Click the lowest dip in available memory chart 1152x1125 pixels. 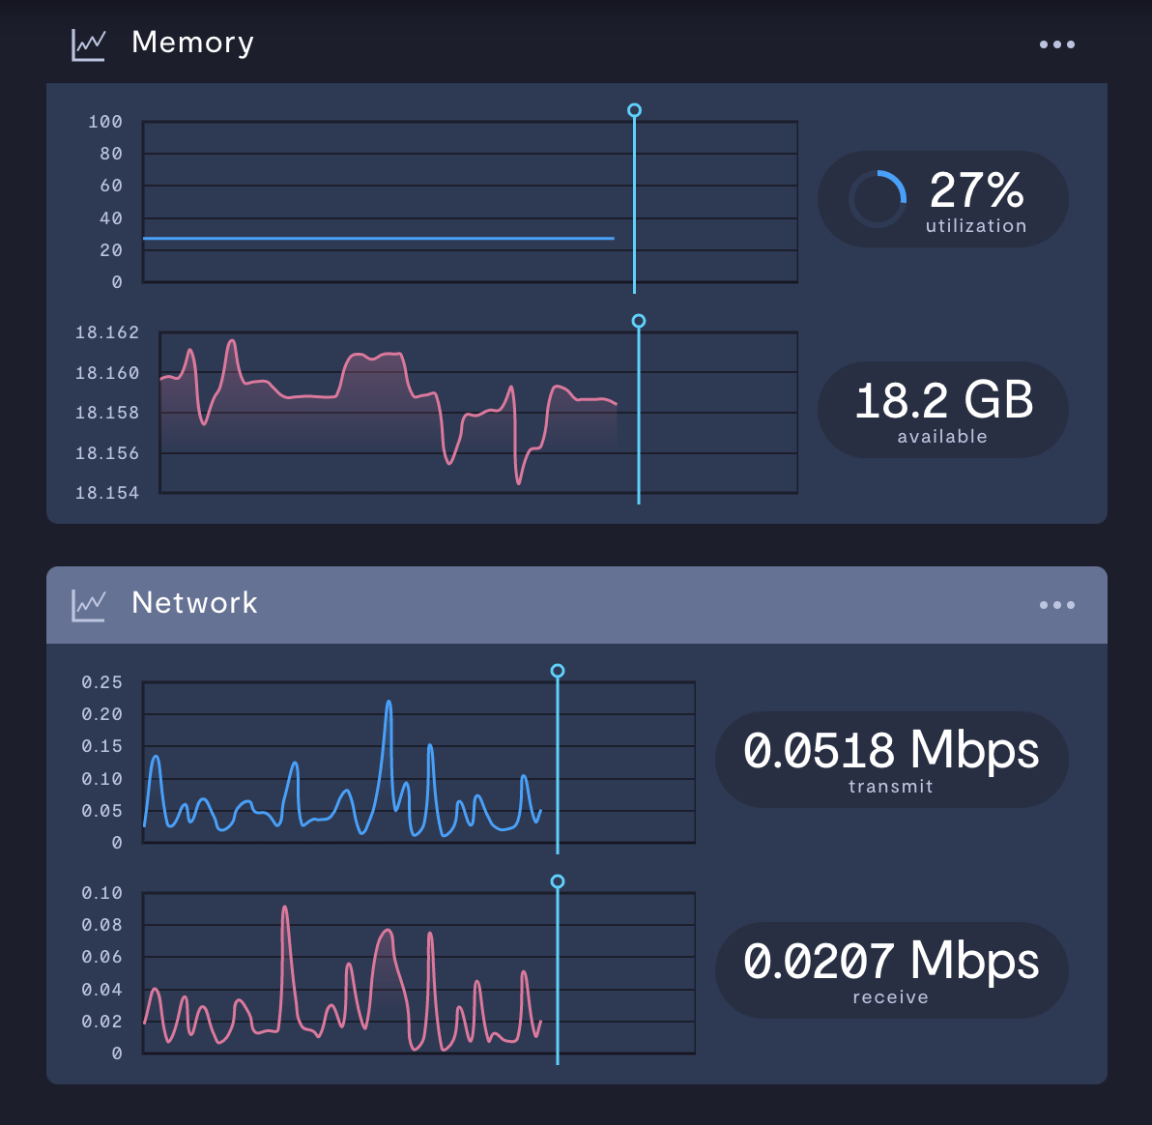pyautogui.click(x=519, y=482)
